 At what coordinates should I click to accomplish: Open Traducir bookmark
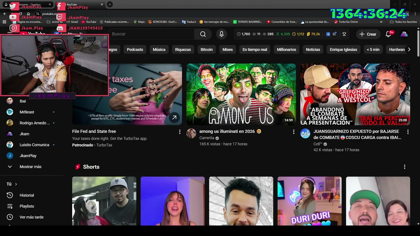(189, 22)
